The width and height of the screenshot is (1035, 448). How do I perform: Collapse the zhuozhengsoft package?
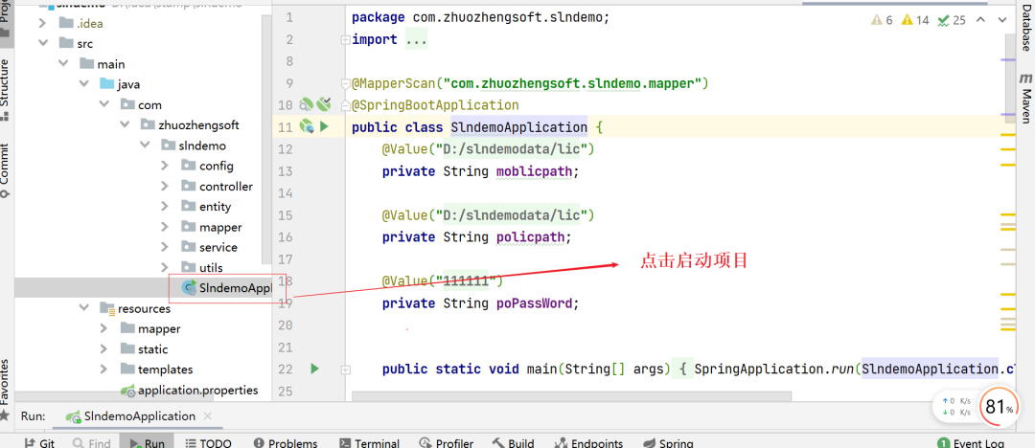tap(125, 125)
